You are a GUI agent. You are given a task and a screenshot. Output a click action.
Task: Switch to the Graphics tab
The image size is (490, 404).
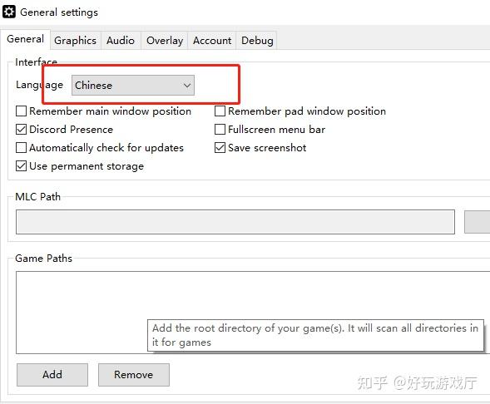point(76,41)
